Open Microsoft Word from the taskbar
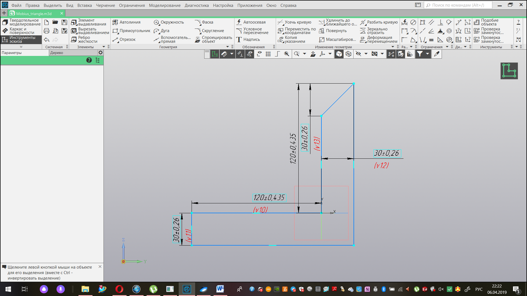527x296 pixels. click(220, 289)
